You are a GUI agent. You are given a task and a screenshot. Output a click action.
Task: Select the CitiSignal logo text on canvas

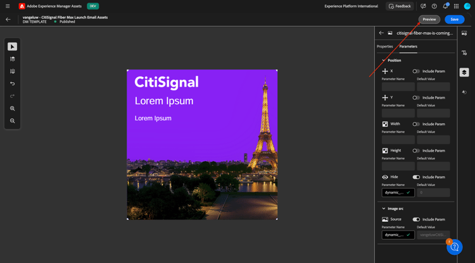coord(167,83)
